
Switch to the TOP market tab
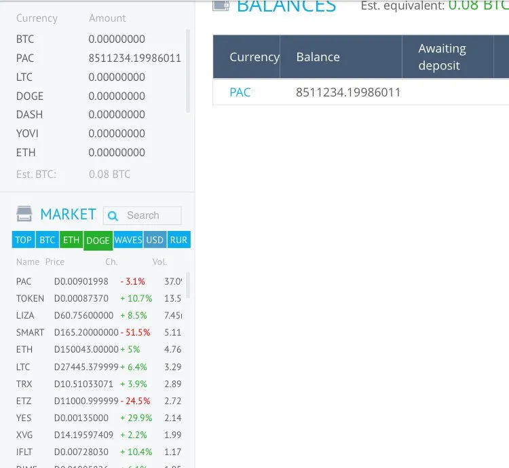[x=23, y=240]
